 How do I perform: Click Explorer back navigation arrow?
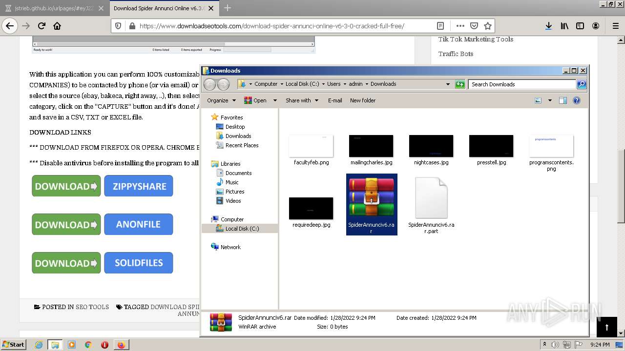(x=209, y=84)
